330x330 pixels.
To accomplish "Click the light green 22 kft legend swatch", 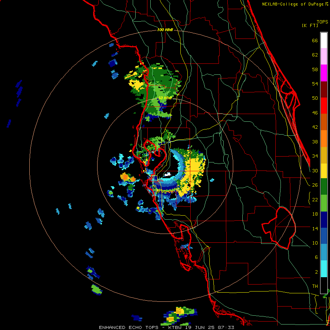I will coord(324,203).
